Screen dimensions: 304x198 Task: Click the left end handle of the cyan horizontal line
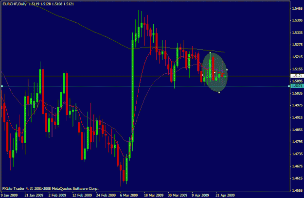click(2, 86)
